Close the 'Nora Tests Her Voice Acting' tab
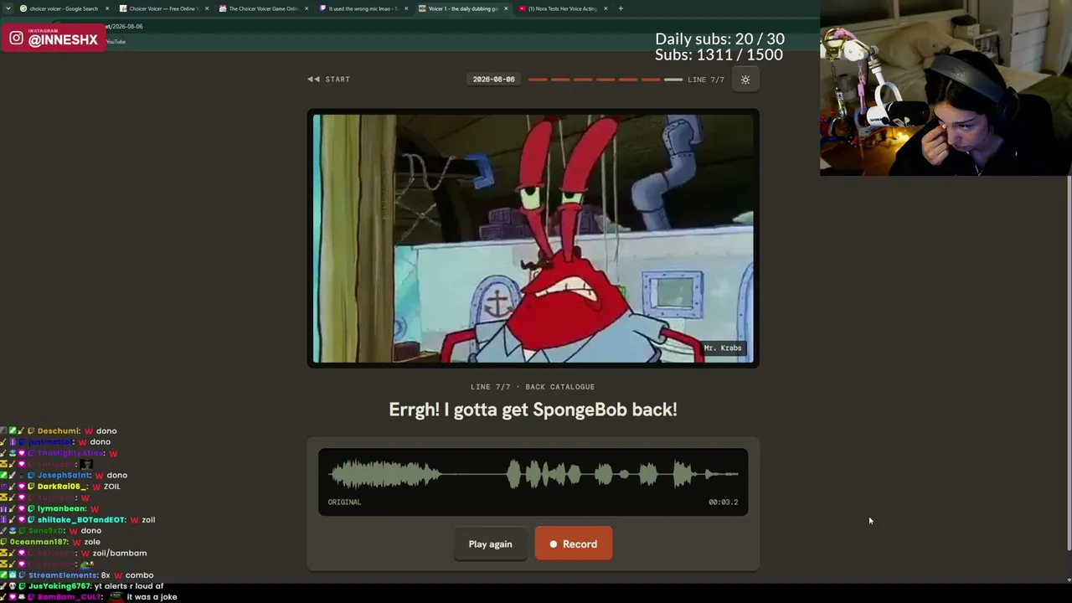The image size is (1072, 603). (606, 8)
